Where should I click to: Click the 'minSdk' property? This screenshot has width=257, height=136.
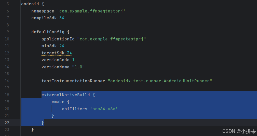[x=49, y=46]
